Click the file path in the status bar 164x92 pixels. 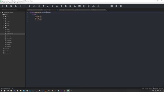point(6,88)
